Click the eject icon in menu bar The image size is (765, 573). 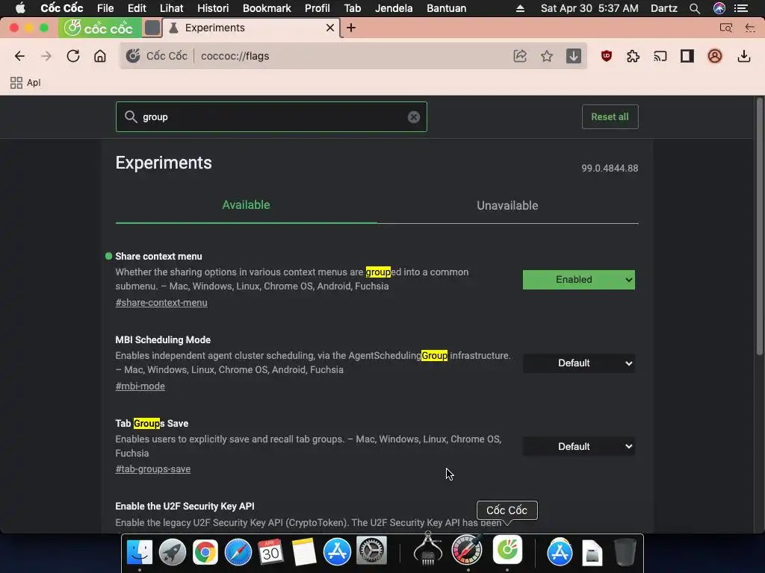coord(520,8)
